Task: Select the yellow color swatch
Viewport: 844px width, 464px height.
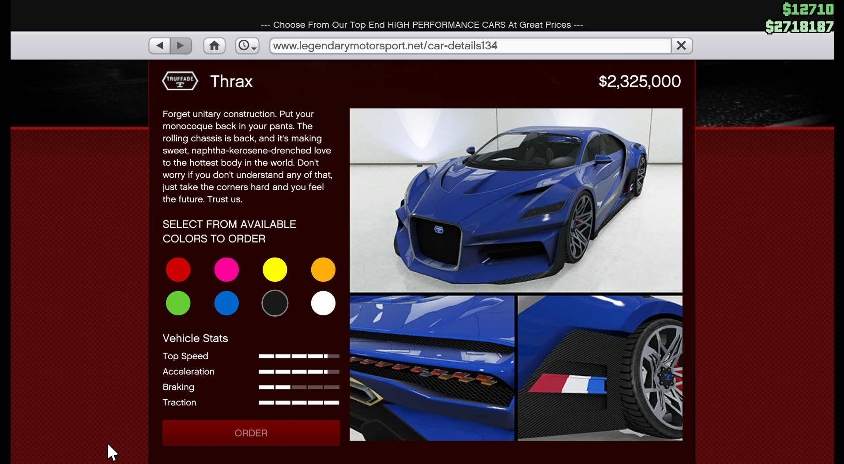Action: (275, 269)
